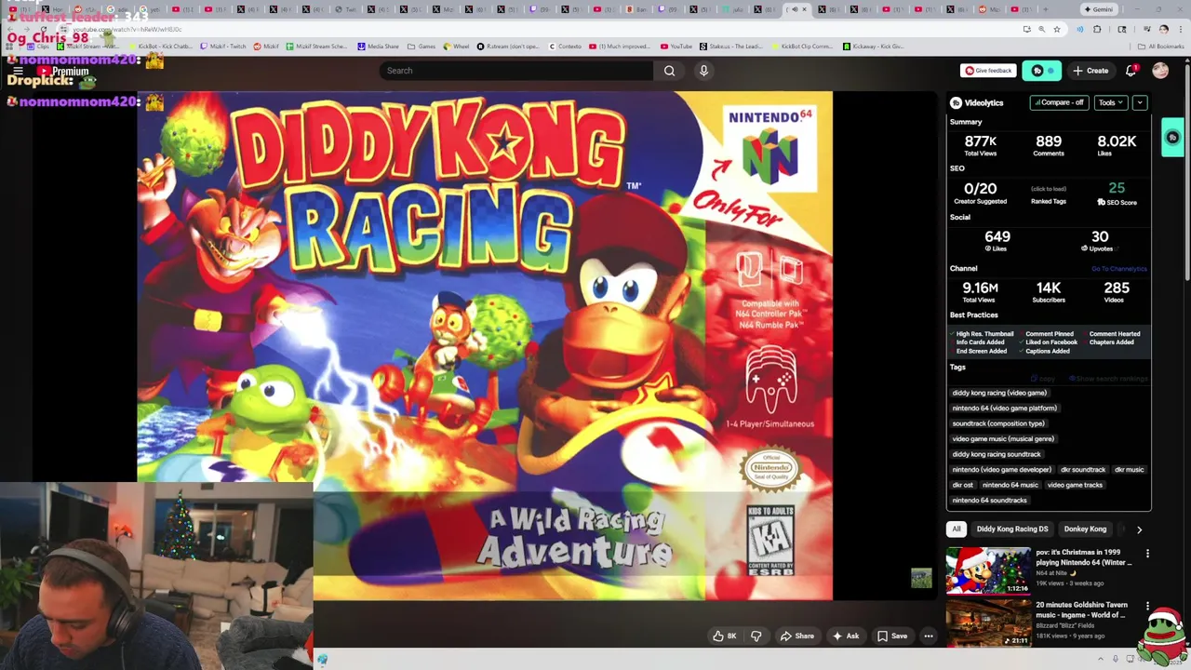Click the 'soundtrack (composition type)' tag
1191x670 pixels.
[998, 423]
